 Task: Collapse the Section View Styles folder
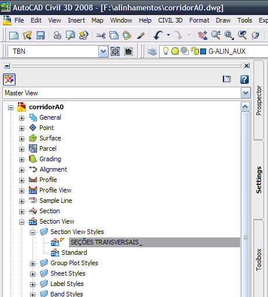tap(32, 232)
